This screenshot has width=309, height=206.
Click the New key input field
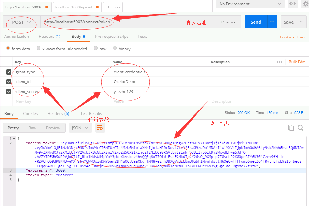point(62,101)
